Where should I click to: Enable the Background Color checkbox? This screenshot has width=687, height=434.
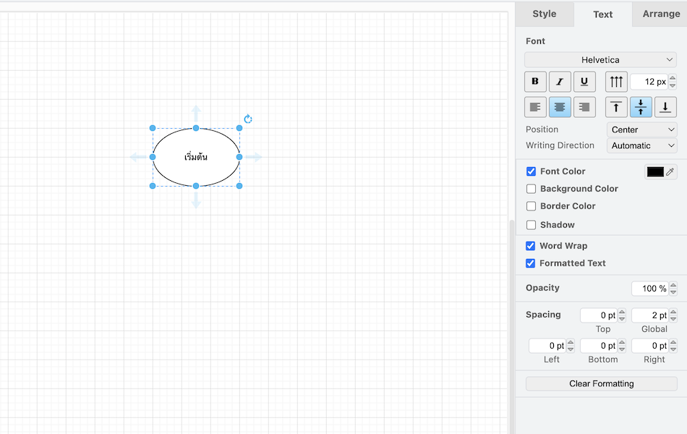point(531,189)
